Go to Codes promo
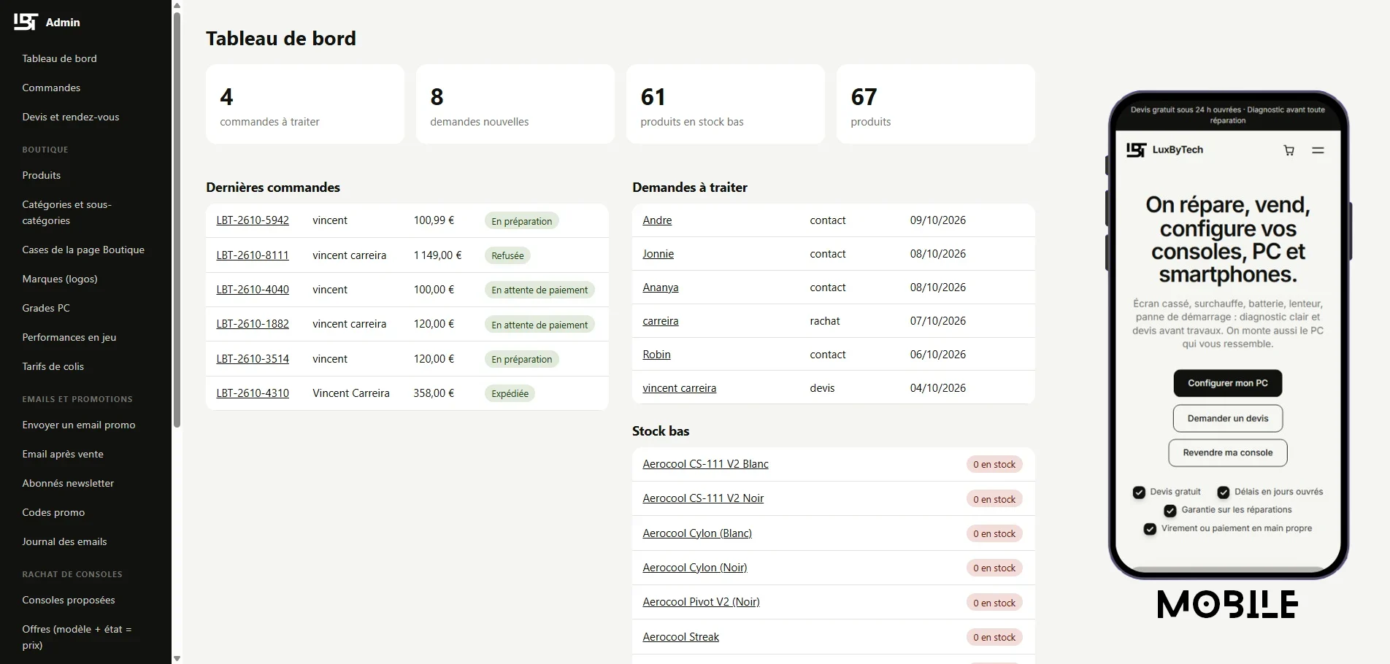This screenshot has height=664, width=1390. (x=53, y=512)
